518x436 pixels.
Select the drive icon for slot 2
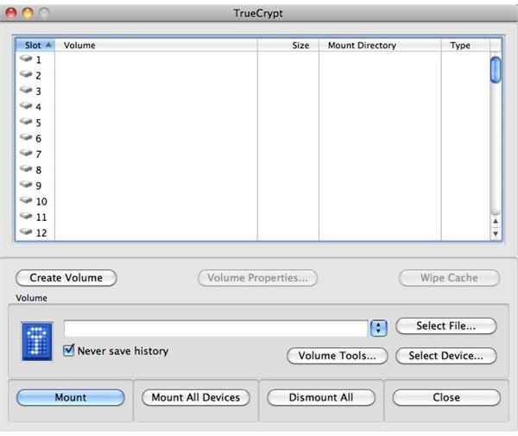pos(26,74)
